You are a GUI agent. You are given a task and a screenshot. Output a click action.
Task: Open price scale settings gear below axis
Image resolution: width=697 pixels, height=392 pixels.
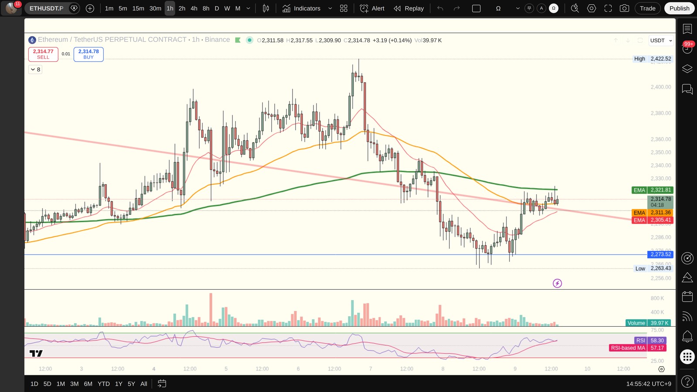coord(661,369)
